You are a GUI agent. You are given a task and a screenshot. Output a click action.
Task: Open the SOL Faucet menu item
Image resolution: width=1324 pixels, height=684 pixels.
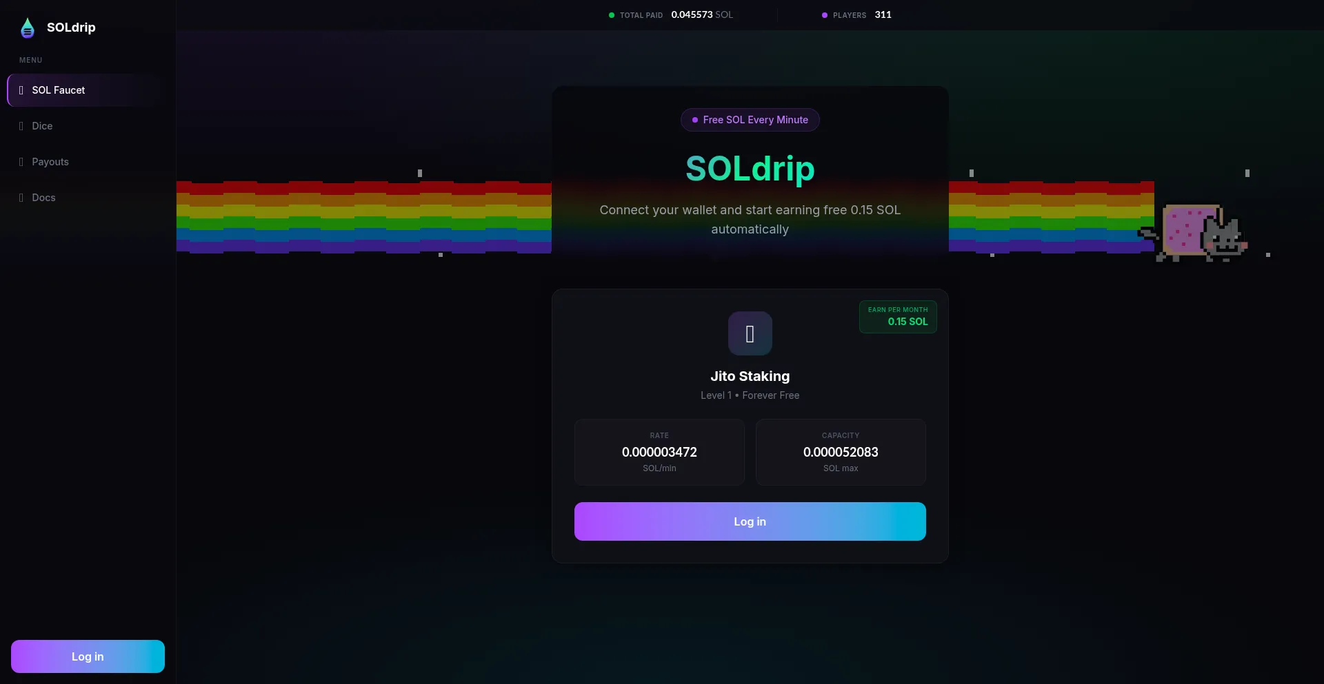tap(88, 90)
